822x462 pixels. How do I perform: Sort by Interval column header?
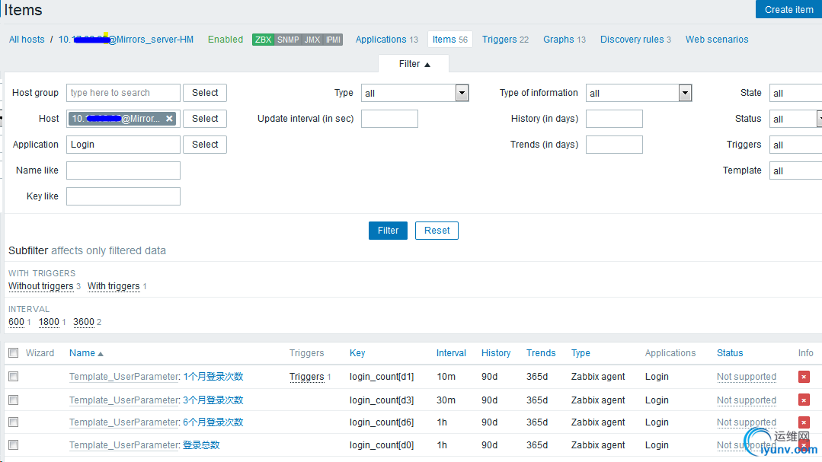[x=451, y=353]
